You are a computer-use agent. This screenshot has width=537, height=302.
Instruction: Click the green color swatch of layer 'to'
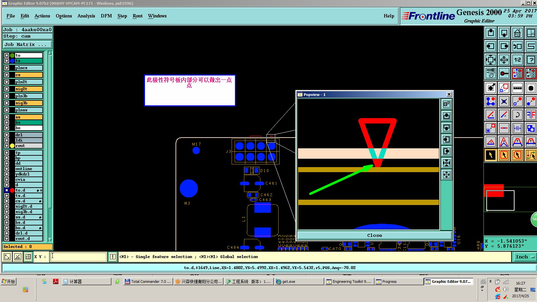(x=12, y=55)
